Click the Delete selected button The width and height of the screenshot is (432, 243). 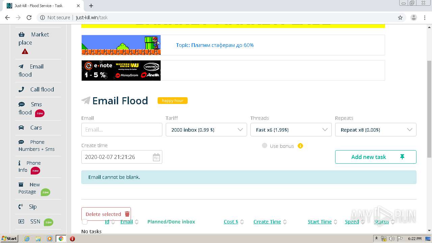tap(106, 214)
